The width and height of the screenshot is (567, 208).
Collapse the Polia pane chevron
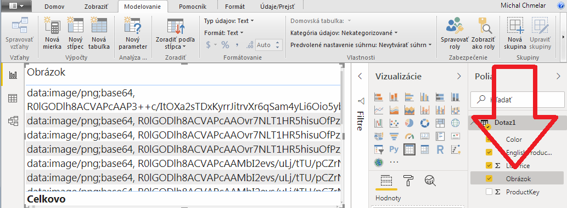tap(558, 76)
